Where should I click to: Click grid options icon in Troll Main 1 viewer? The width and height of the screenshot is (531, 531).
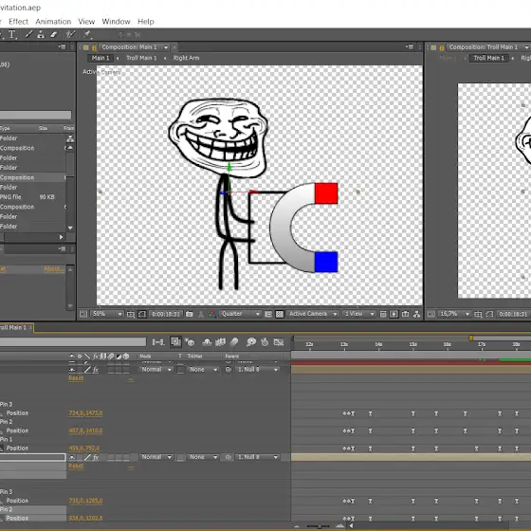click(478, 314)
